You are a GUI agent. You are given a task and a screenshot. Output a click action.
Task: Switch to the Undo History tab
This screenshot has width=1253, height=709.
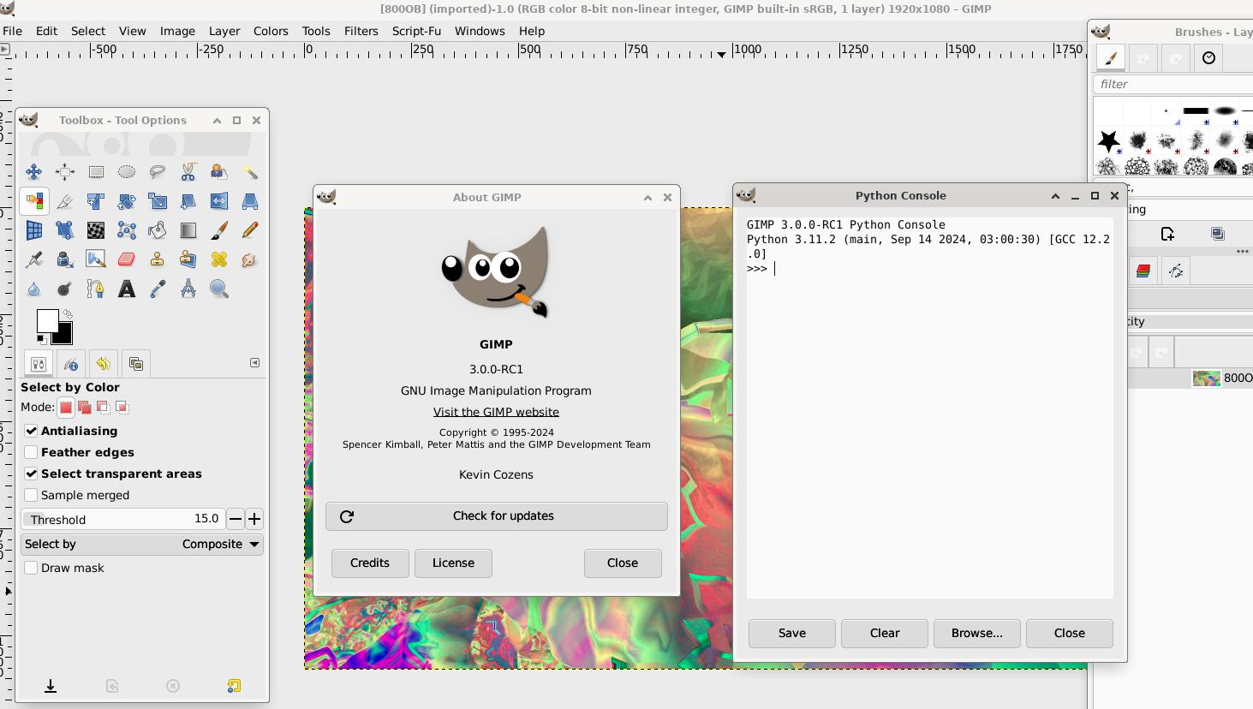pyautogui.click(x=103, y=364)
